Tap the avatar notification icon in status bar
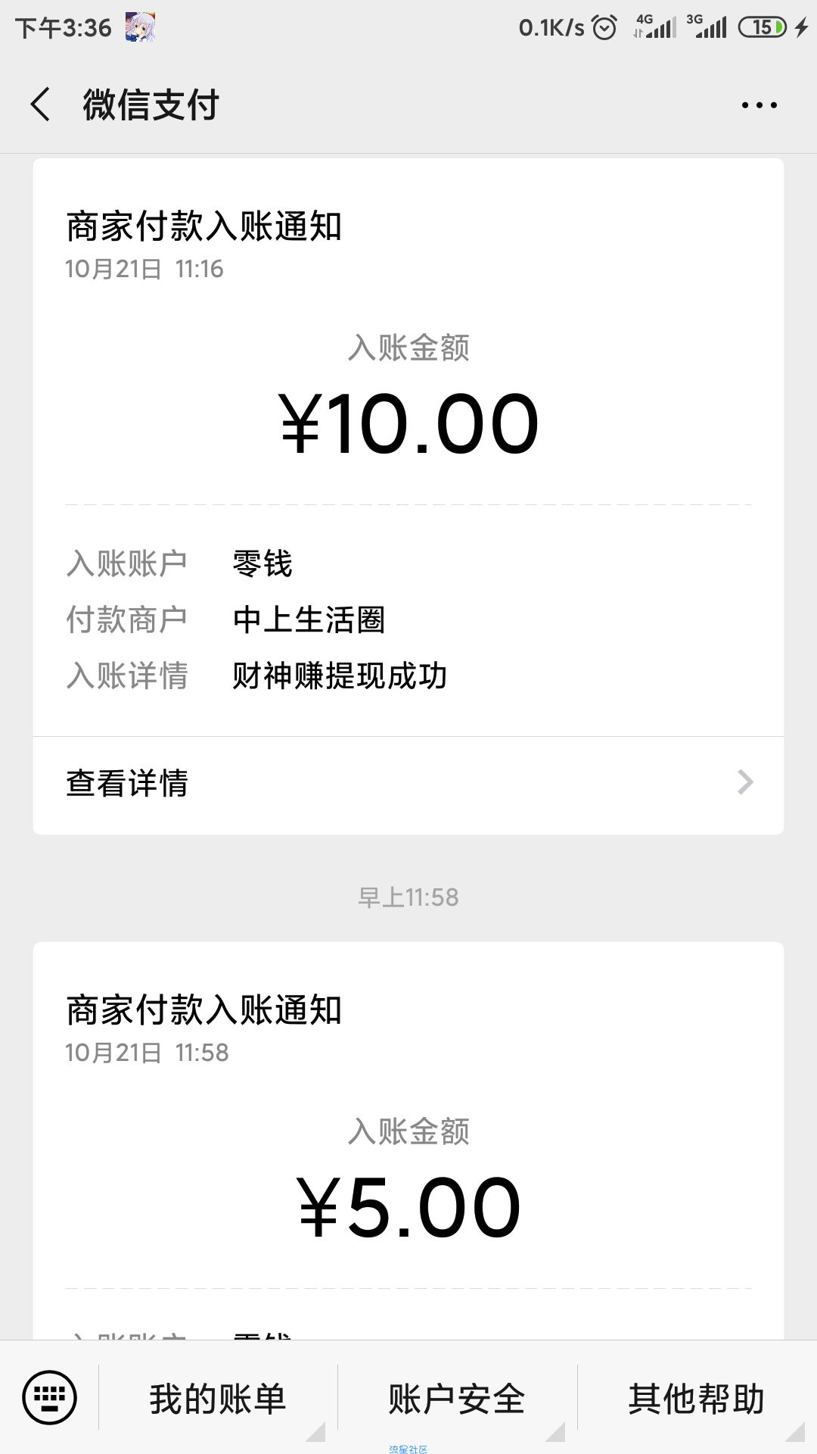The image size is (817, 1454). tap(140, 28)
